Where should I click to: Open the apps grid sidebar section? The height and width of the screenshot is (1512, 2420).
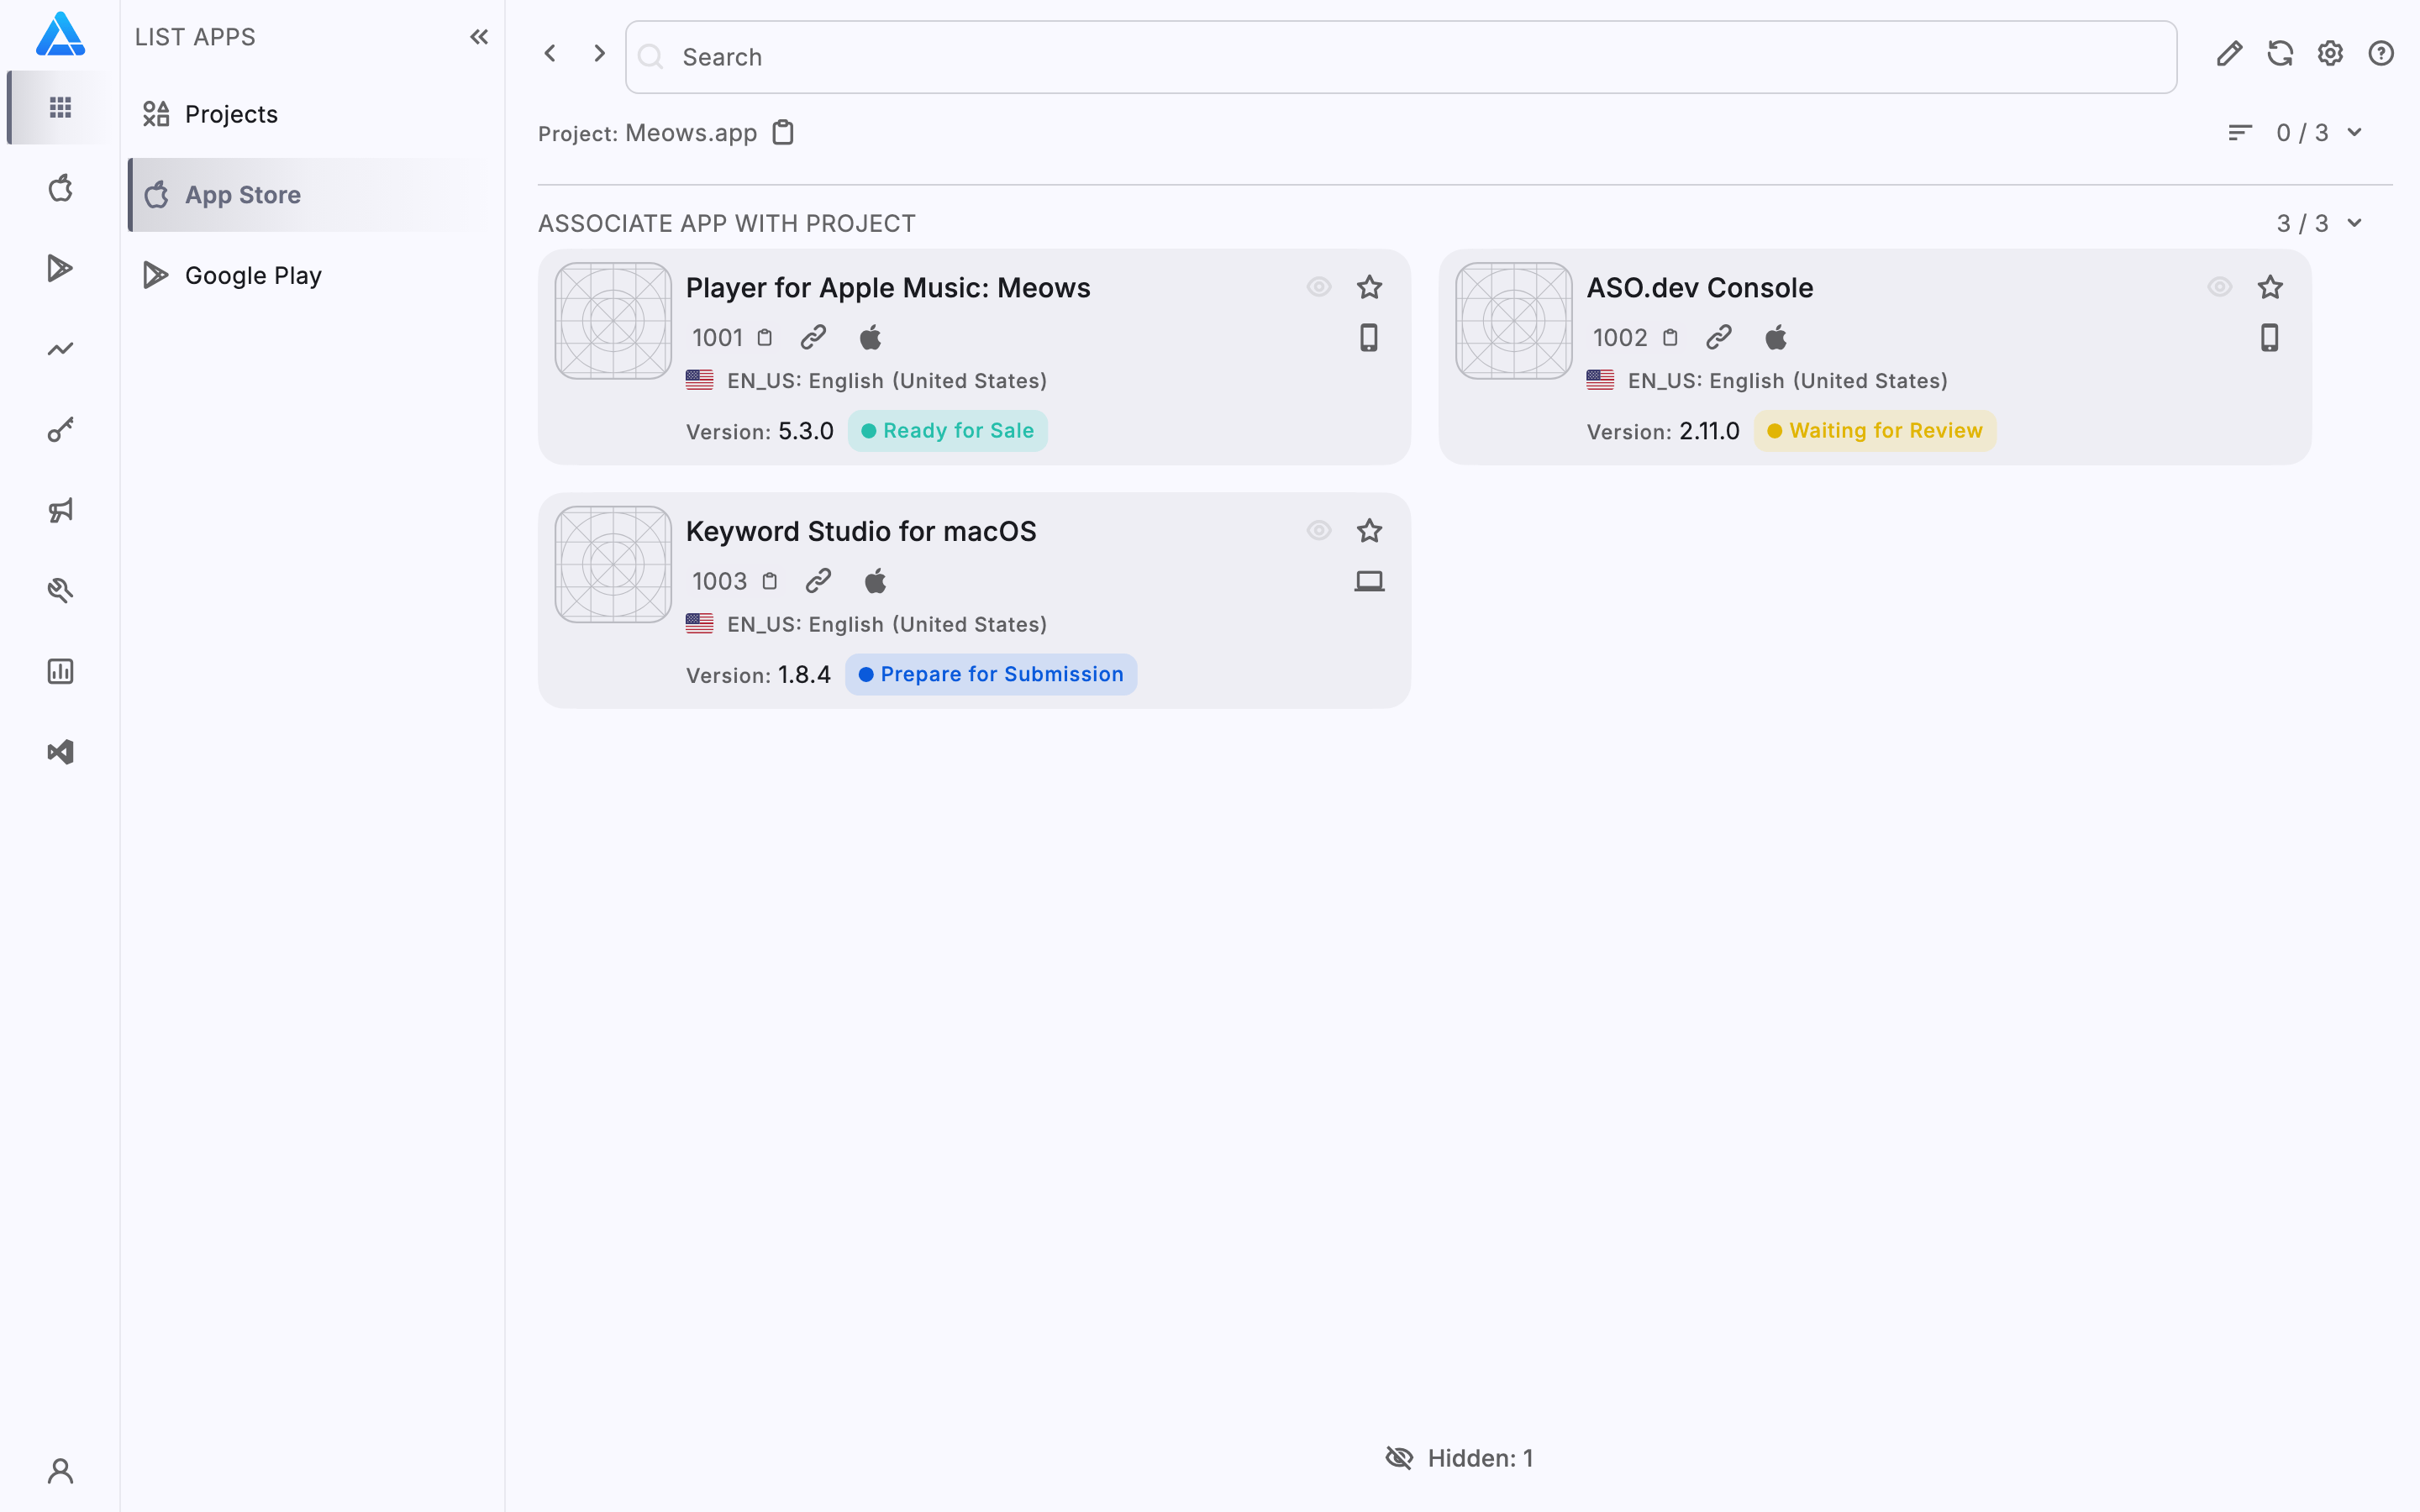[x=60, y=107]
